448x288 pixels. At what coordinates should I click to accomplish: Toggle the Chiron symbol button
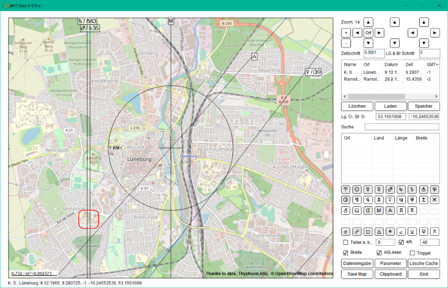click(346, 211)
